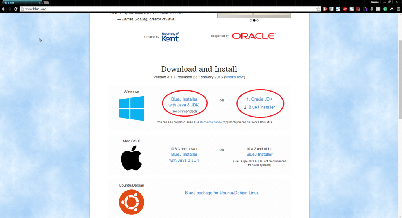
Task: Close the BlueJ tab
Action: tap(40, 3)
